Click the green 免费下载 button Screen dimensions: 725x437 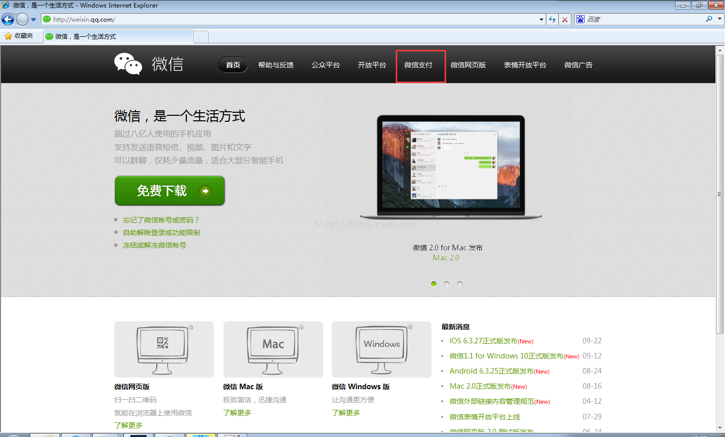click(170, 191)
